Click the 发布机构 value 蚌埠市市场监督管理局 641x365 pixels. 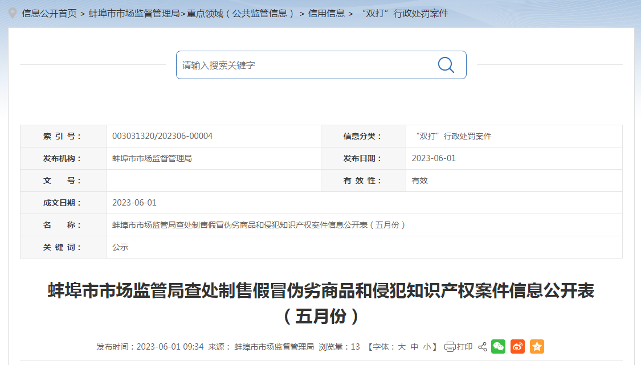pyautogui.click(x=152, y=159)
